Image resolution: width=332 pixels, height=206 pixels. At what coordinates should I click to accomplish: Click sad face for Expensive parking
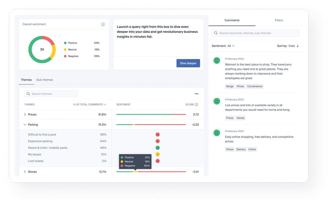(157, 141)
